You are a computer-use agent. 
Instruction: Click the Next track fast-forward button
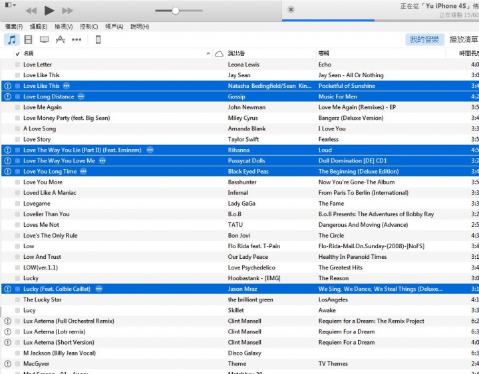click(x=67, y=11)
